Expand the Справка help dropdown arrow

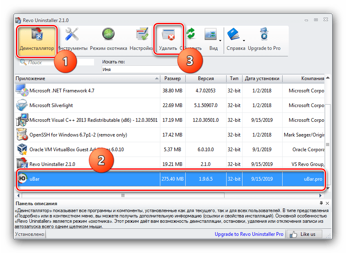pyautogui.click(x=244, y=40)
